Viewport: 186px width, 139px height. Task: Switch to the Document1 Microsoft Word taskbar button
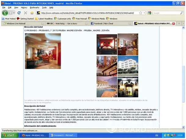(x=63, y=135)
